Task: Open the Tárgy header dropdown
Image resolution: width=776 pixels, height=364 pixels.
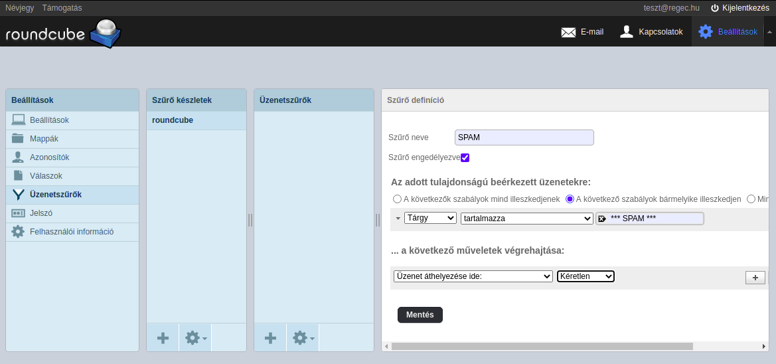Action: point(430,218)
